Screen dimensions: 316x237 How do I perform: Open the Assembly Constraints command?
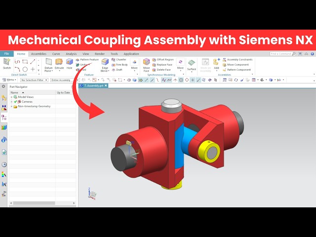237,60
